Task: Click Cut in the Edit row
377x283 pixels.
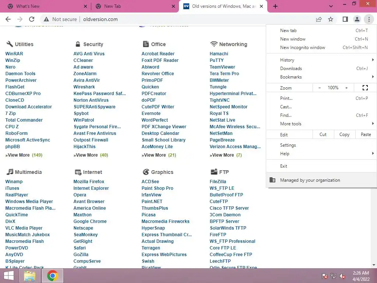Action: (x=323, y=134)
